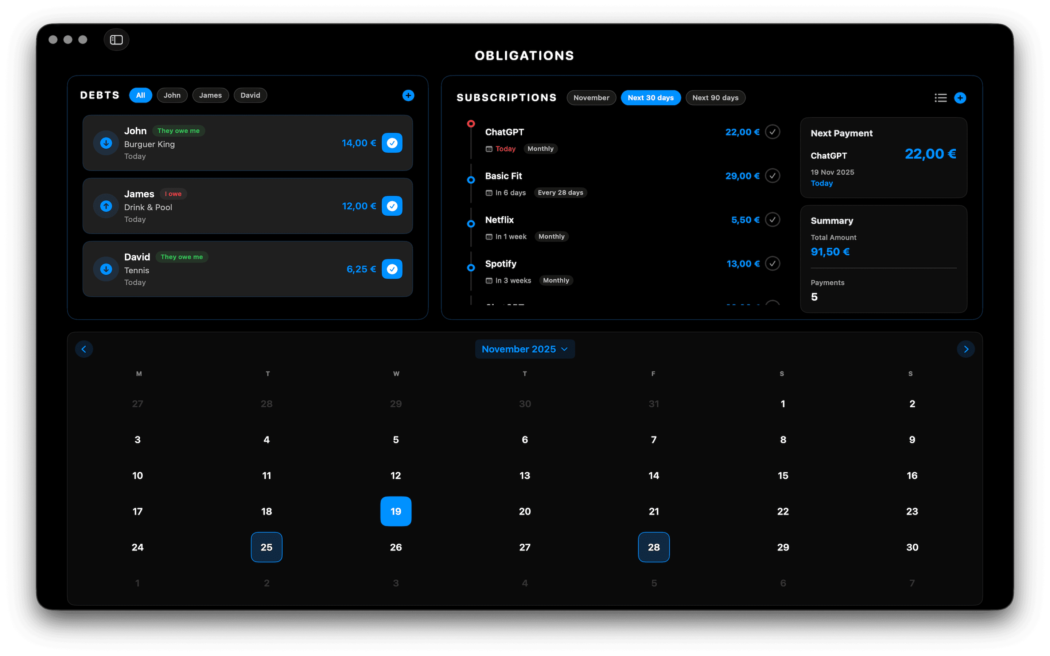Add a new debt with plus icon
Screen dimensions: 1050x656
408,95
